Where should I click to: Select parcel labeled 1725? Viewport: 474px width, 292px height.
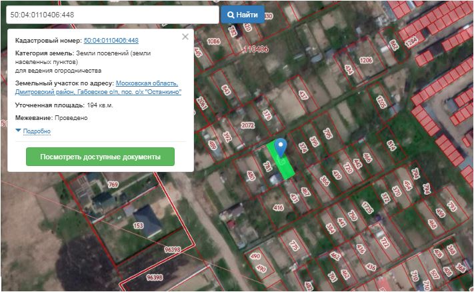(367, 207)
